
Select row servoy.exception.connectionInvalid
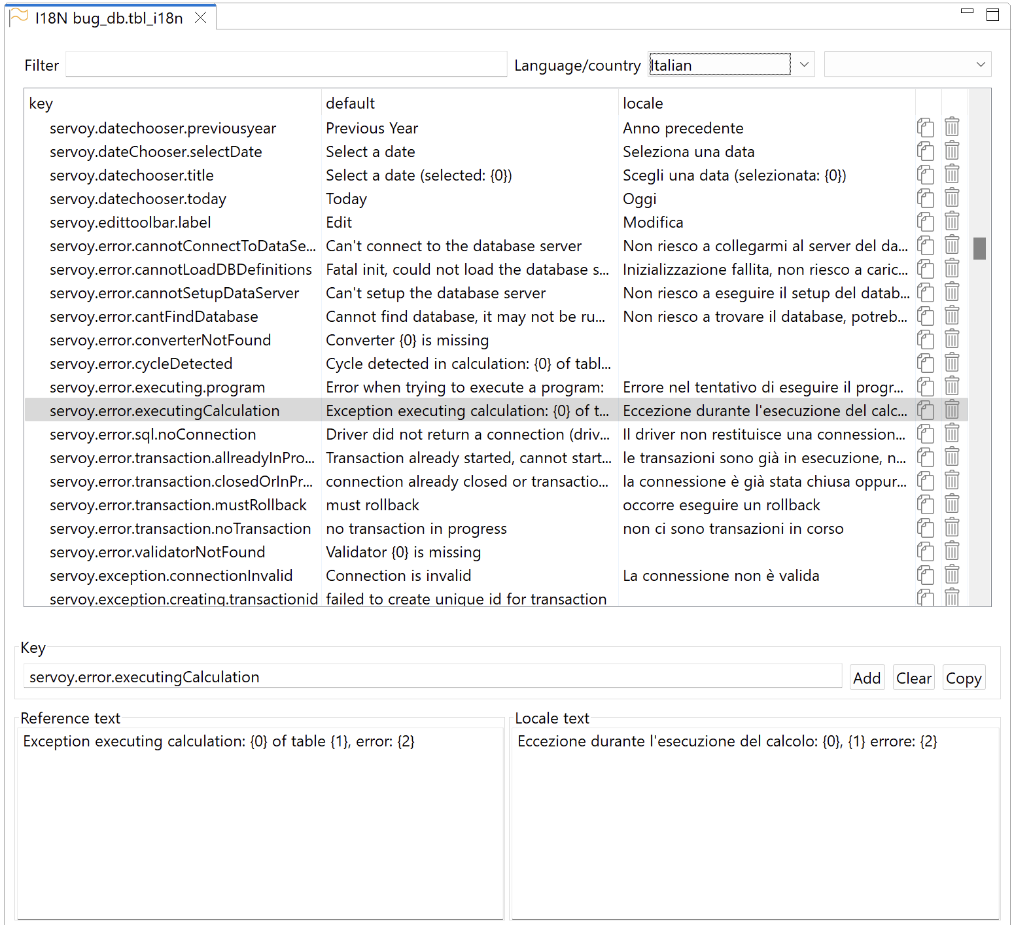tap(496, 575)
